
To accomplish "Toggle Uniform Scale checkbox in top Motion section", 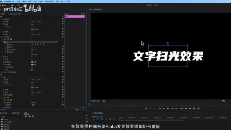I will point(31,29).
